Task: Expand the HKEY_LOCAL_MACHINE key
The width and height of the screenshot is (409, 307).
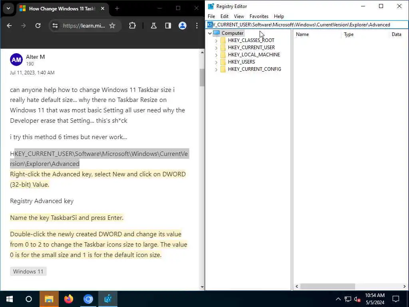Action: (x=216, y=55)
